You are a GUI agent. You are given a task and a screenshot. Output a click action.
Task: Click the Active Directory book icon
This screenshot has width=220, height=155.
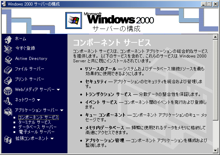coord(8,60)
